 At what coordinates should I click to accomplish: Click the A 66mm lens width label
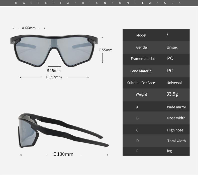pyautogui.click(x=29, y=28)
